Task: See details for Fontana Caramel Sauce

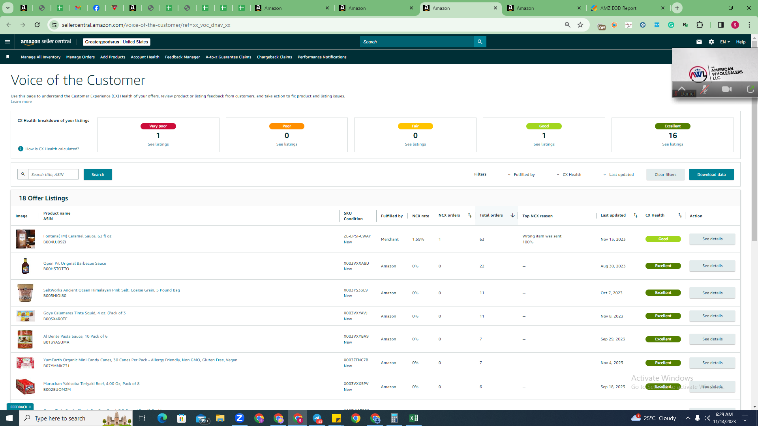Action: [x=712, y=239]
